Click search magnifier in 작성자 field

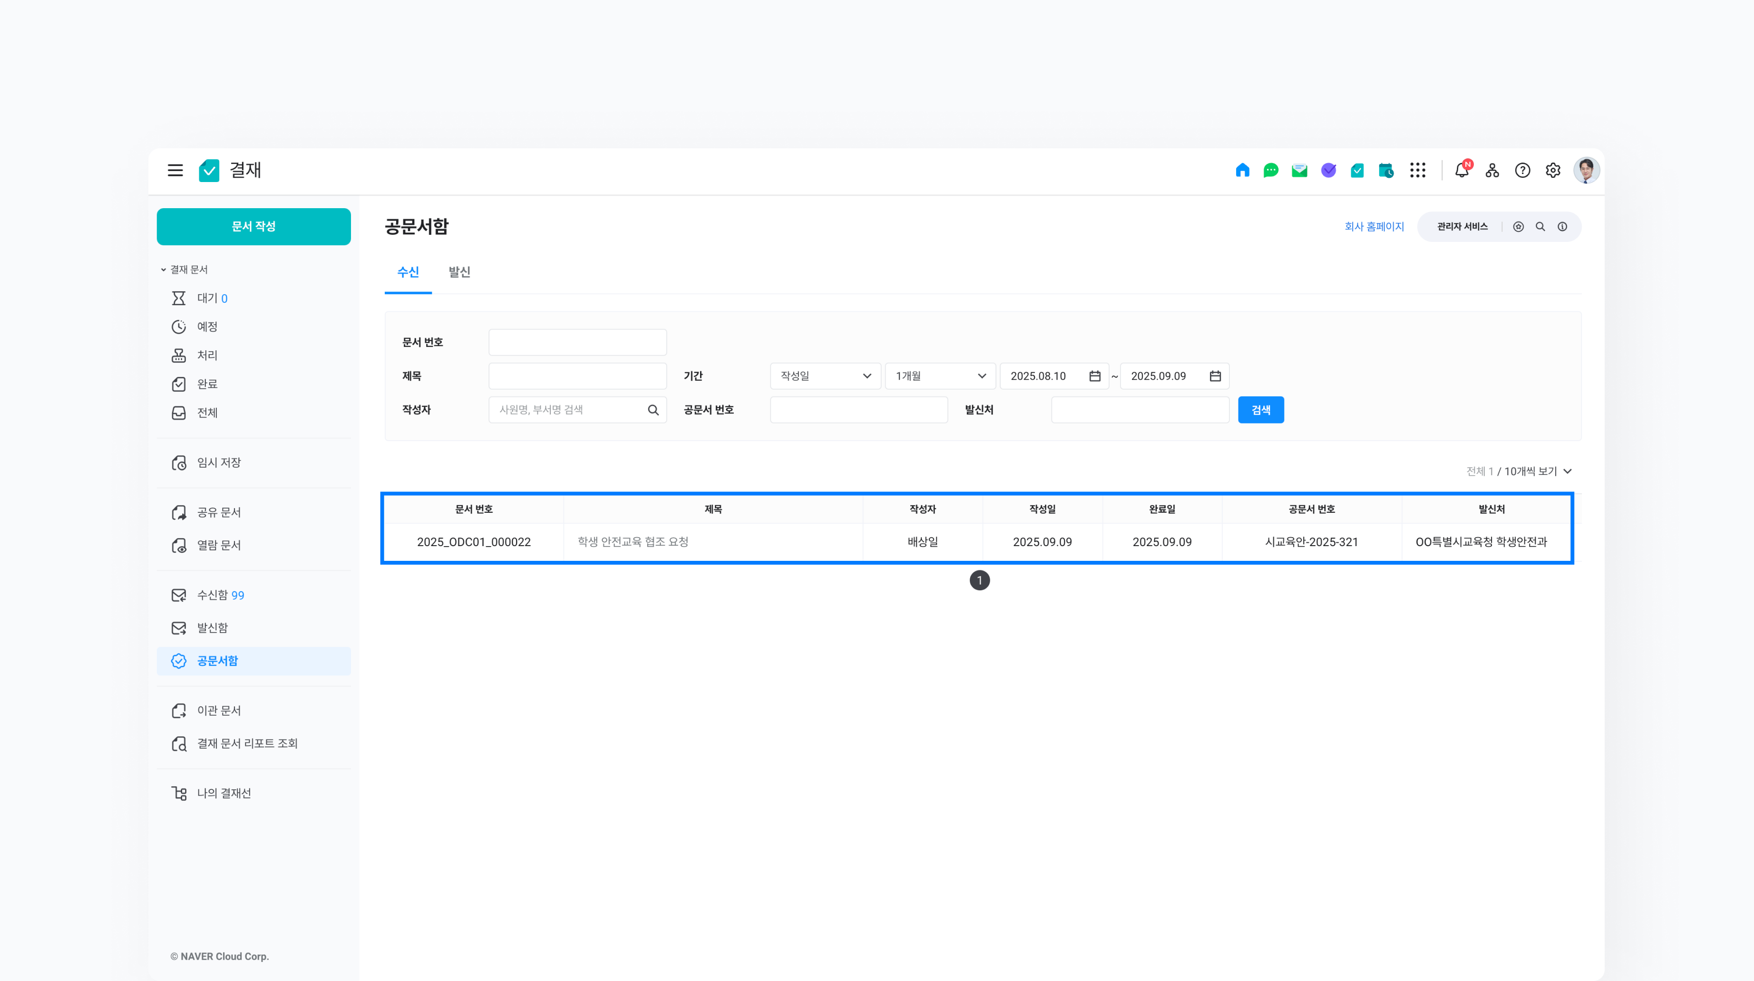(653, 410)
